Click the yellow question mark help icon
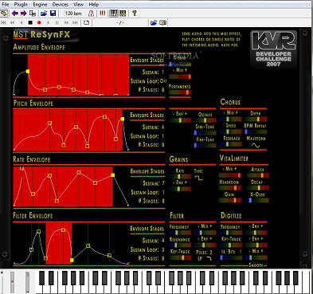 (135, 14)
